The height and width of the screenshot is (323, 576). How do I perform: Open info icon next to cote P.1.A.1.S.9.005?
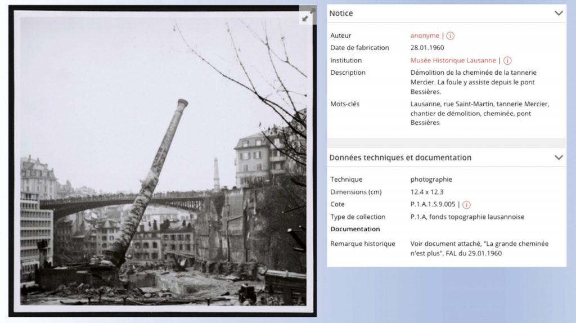pos(466,204)
